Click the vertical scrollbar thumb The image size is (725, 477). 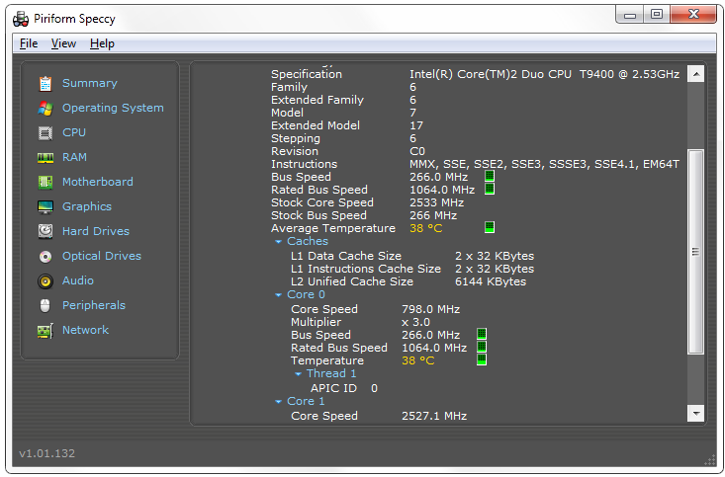695,252
